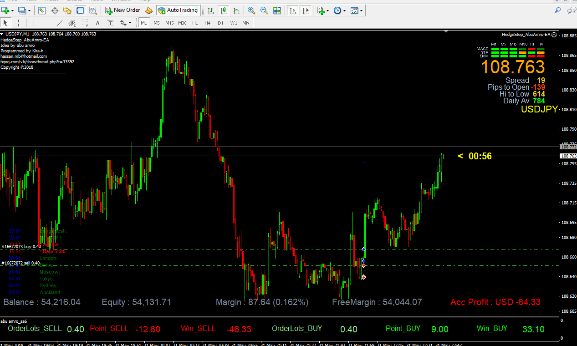Open the Strategy Tester icon

(92, 10)
